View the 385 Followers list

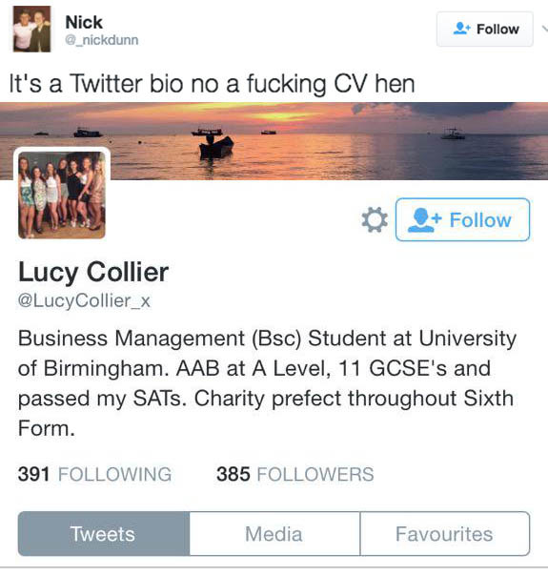pos(295,474)
